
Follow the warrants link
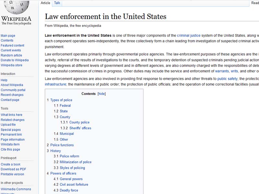(x=222, y=71)
